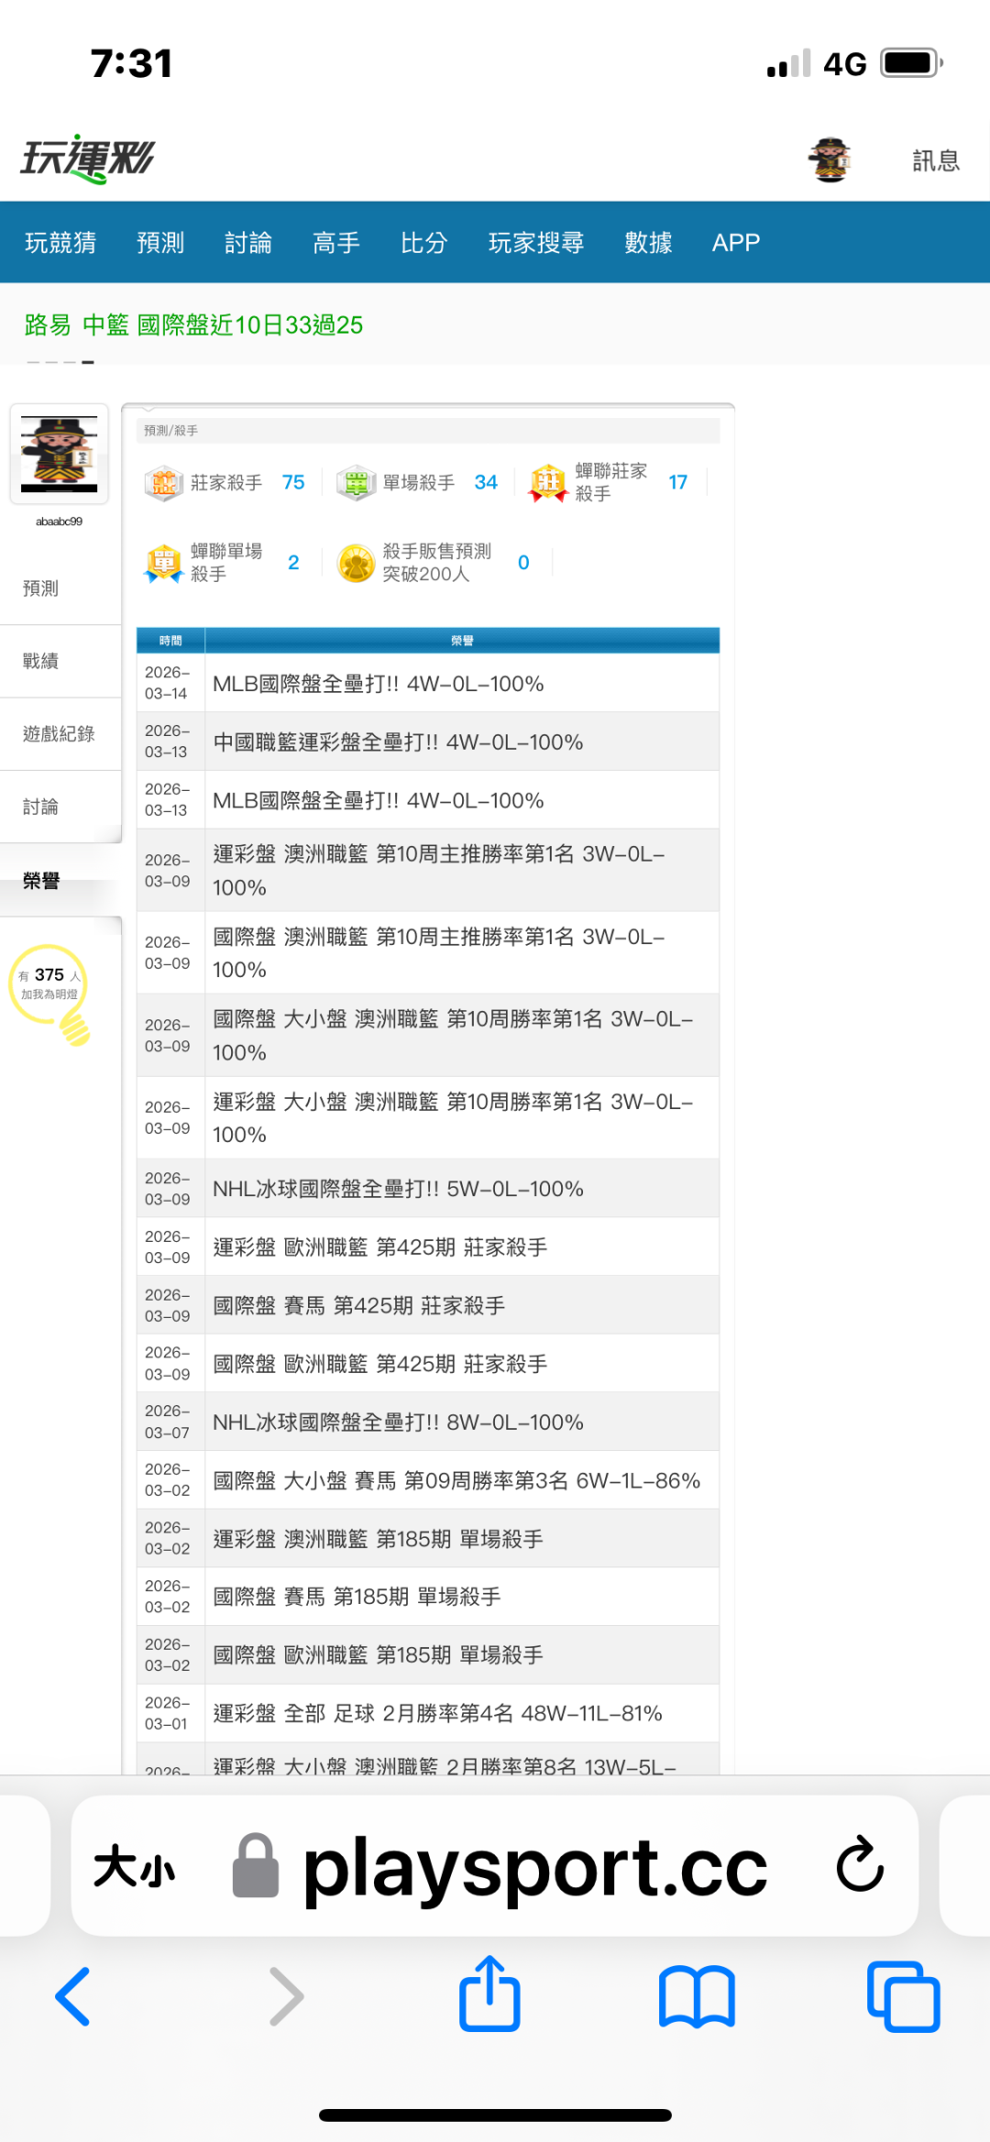Select the 戰績 sidebar tab
990x2142 pixels.
click(60, 661)
